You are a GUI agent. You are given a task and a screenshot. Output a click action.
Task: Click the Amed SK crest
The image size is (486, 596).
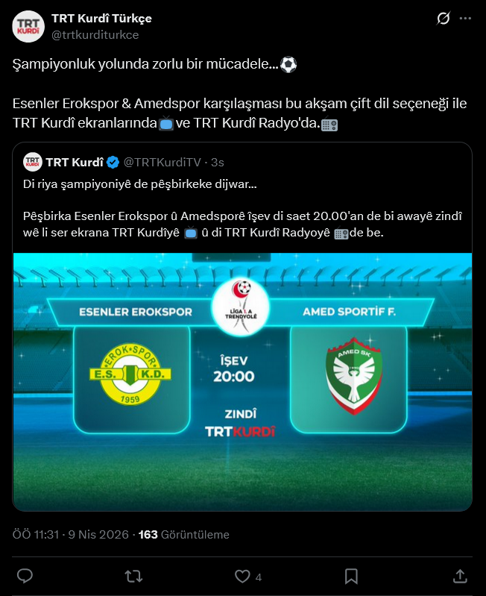(x=354, y=375)
